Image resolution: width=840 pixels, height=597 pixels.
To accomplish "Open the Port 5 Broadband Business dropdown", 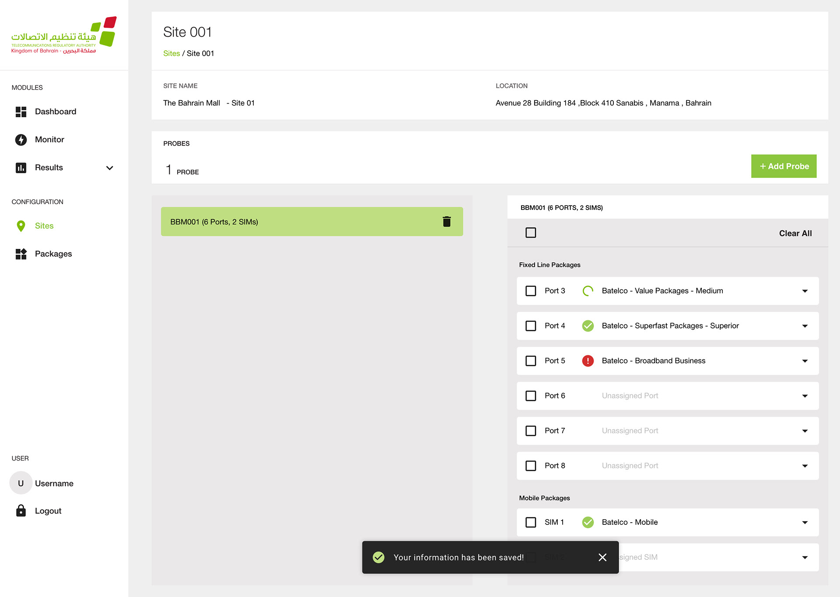I will pos(805,361).
